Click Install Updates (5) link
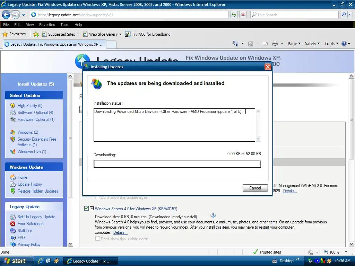The width and height of the screenshot is (355, 266). tap(36, 84)
